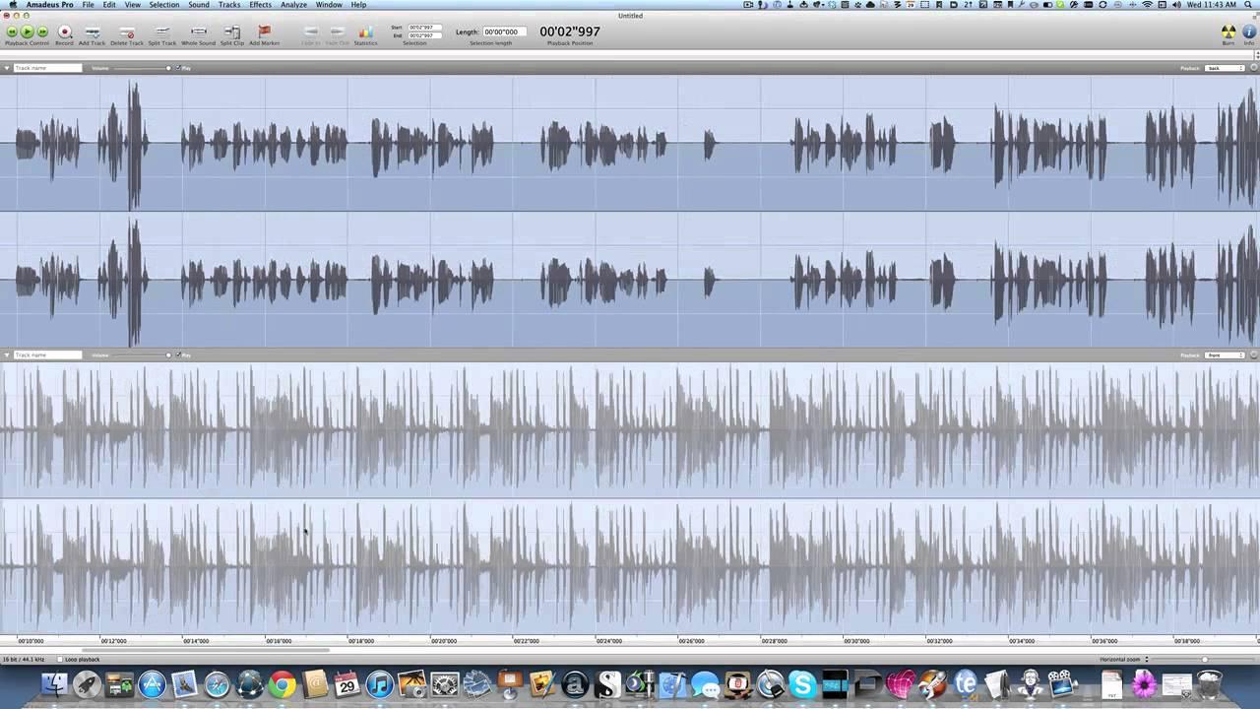The height and width of the screenshot is (709, 1260).
Task: Collapse the first track's disclosure triangle
Action: click(8, 68)
